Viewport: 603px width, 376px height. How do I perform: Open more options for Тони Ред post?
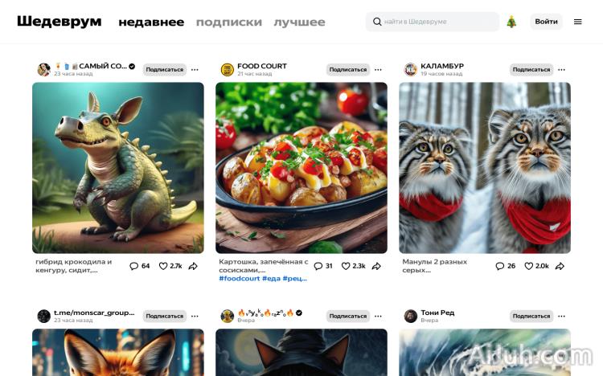(x=561, y=316)
